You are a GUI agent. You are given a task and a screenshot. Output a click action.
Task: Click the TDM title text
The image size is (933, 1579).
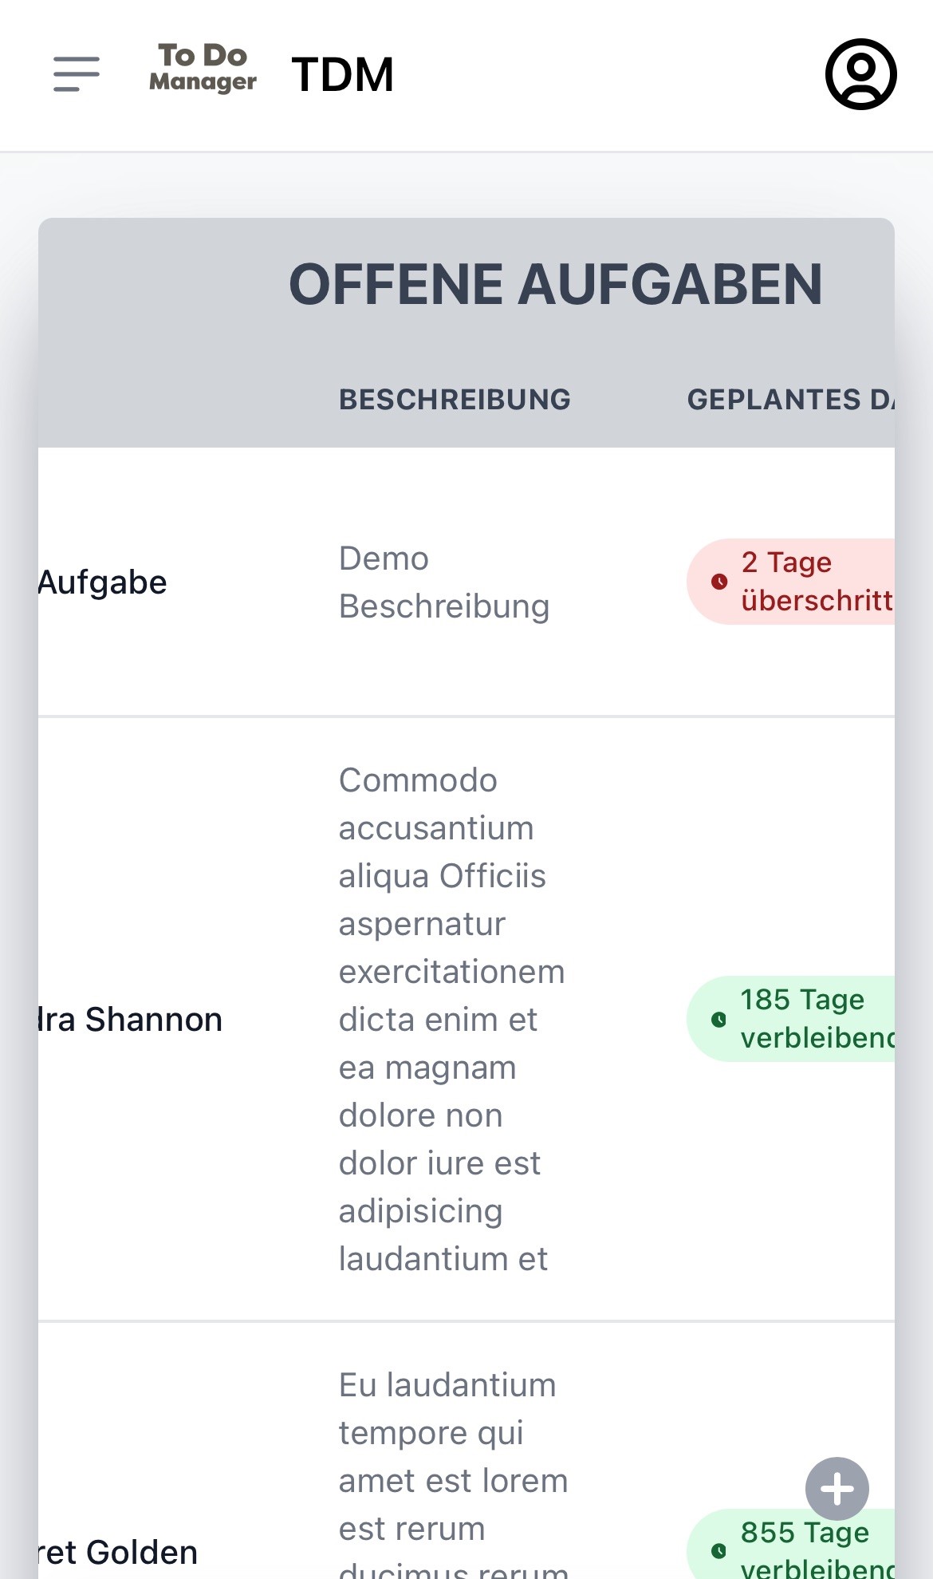[x=343, y=74]
